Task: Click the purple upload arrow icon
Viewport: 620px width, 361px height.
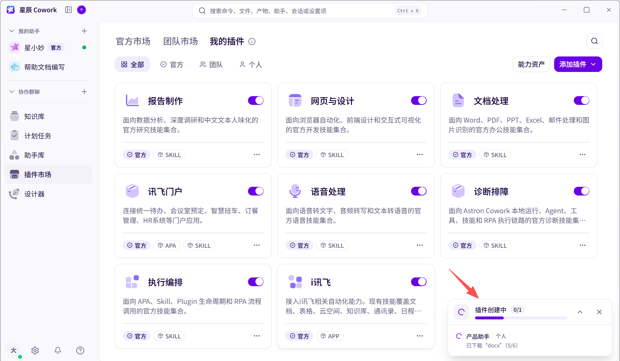Action: (82, 10)
